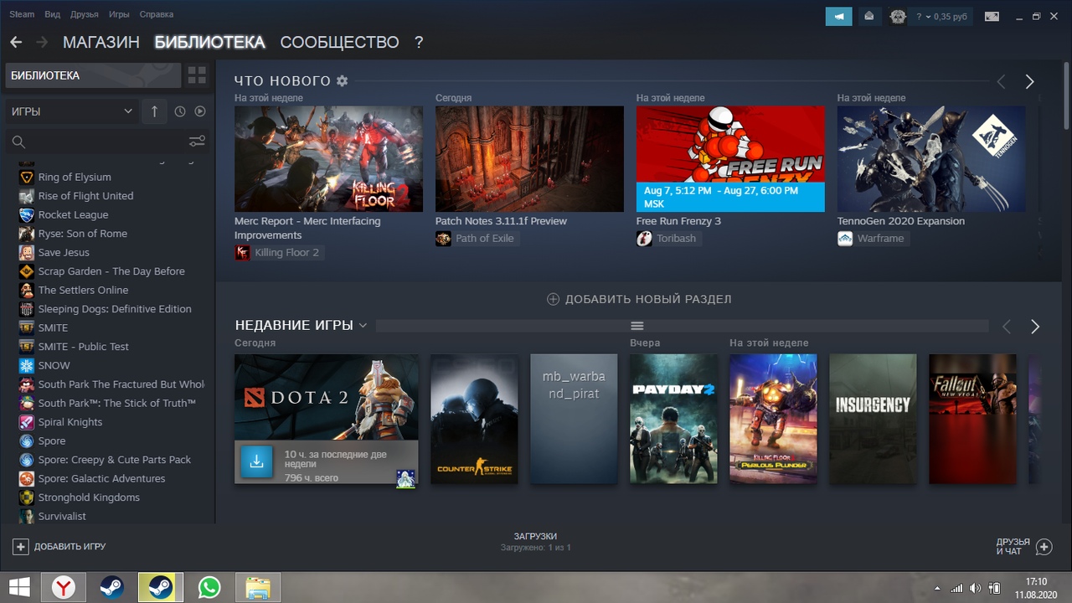
Task: Show hidden system tray icons arrow
Action: 937,589
